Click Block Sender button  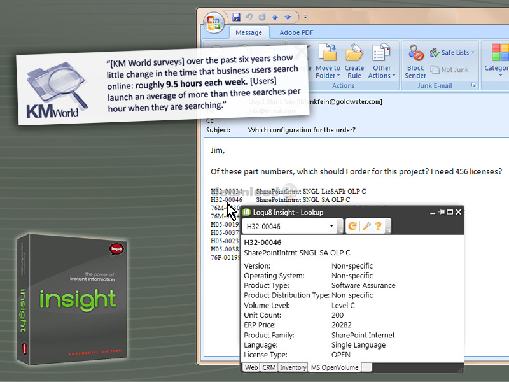tap(415, 61)
